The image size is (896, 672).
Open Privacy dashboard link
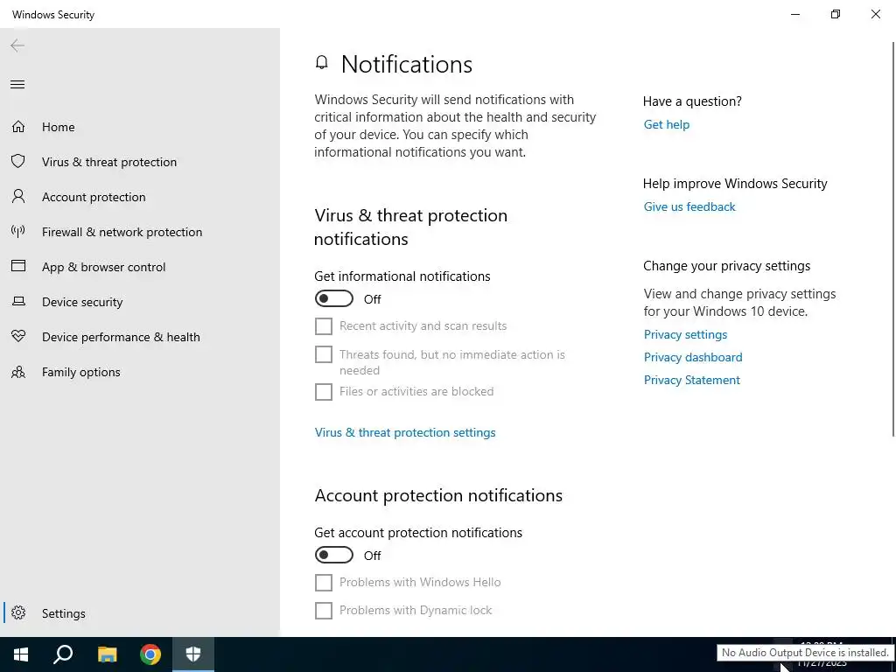point(693,357)
